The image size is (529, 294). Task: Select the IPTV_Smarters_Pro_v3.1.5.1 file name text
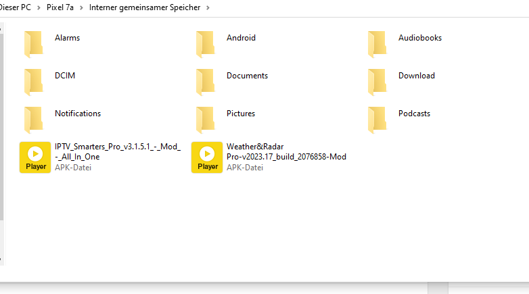[x=118, y=151]
